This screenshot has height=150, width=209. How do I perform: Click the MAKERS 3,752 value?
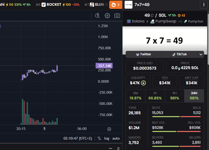[134, 143]
